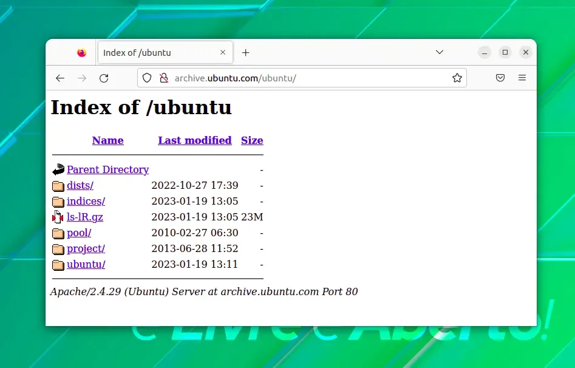The height and width of the screenshot is (368, 575).
Task: Go back with the browser back arrow
Action: coord(60,78)
